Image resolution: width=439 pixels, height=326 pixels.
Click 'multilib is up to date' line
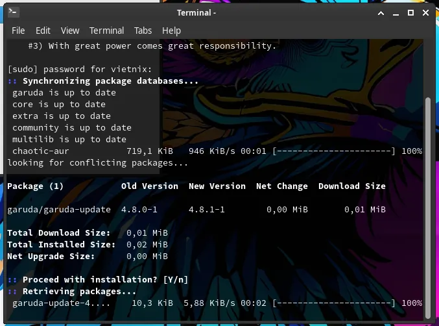tap(69, 140)
